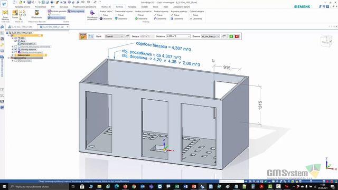Viewport: 338px width, 190px height.
Task: Accept with the green checkmark button
Action: click(231, 36)
